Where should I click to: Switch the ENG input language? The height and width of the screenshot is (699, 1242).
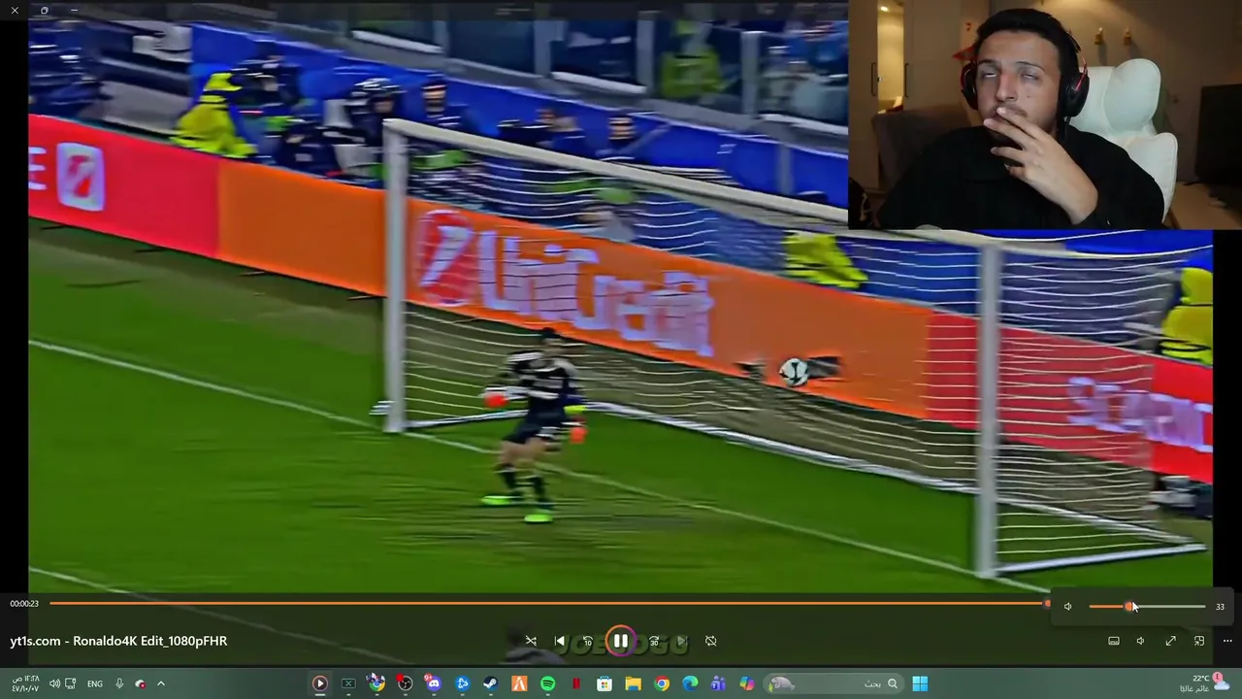click(95, 683)
